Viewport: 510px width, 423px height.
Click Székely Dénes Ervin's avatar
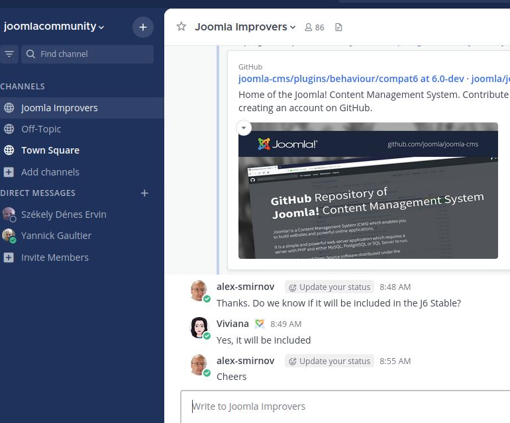[x=9, y=214]
